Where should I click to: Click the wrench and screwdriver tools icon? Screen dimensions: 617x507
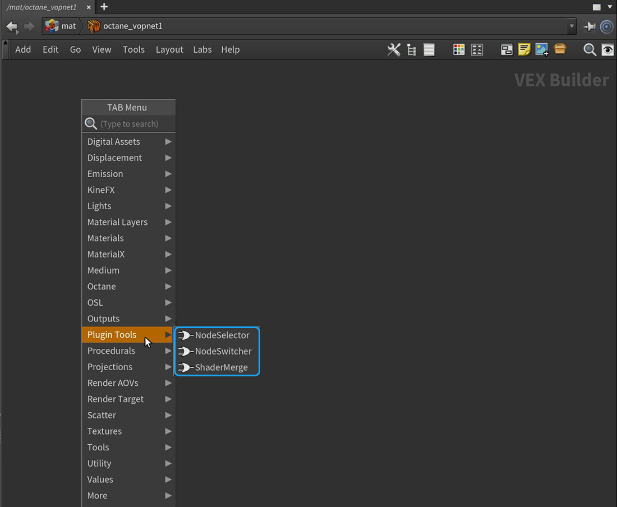point(394,50)
